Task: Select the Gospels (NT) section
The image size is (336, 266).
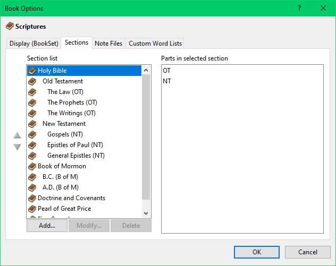Action: 84,134
